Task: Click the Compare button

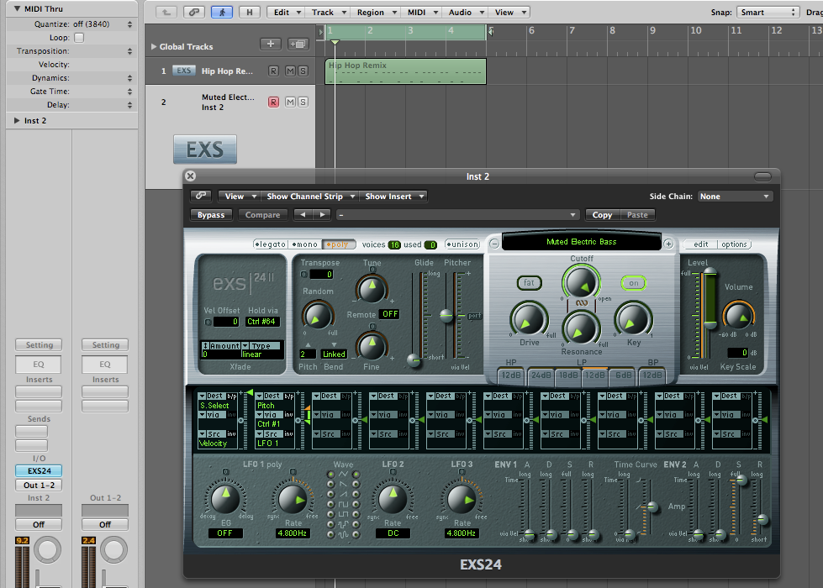Action: coord(262,214)
